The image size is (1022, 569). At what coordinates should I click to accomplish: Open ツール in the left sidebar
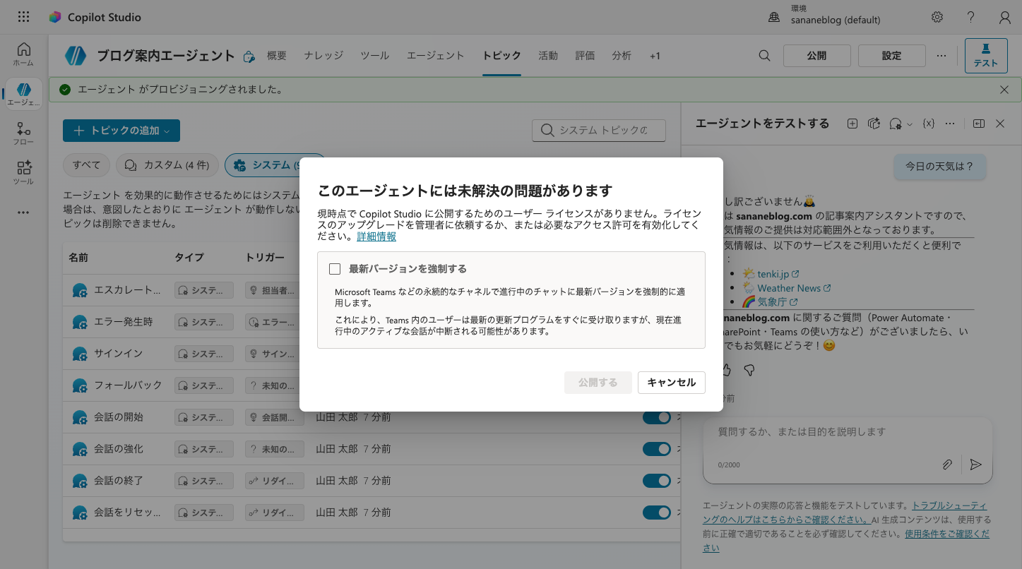pos(23,173)
